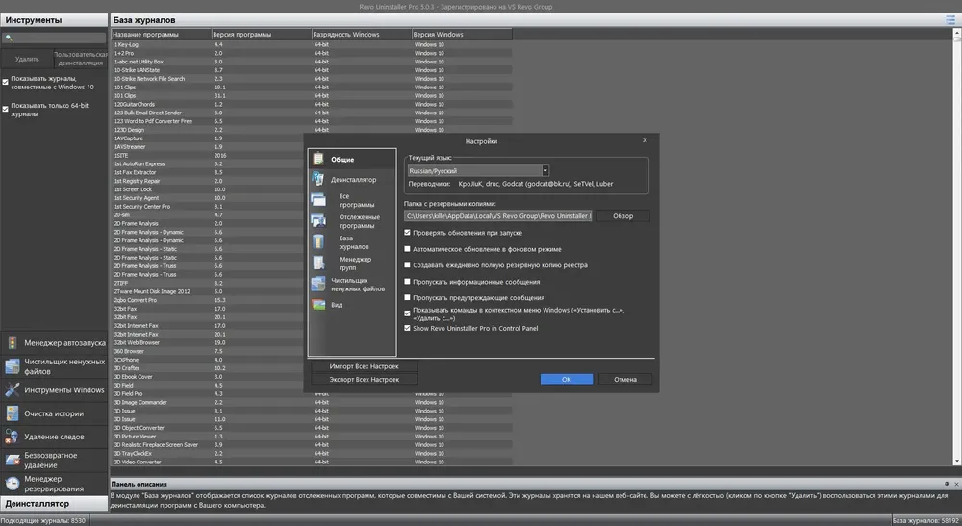Image resolution: width=962 pixels, height=526 pixels.
Task: Open the hamburger menu in База журналов header
Action: click(950, 19)
